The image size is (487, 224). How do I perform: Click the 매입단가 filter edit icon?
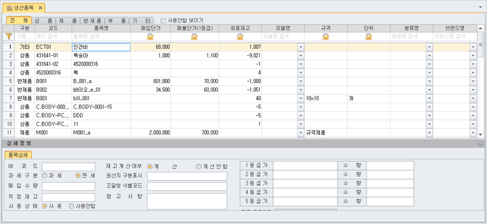(x=151, y=36)
